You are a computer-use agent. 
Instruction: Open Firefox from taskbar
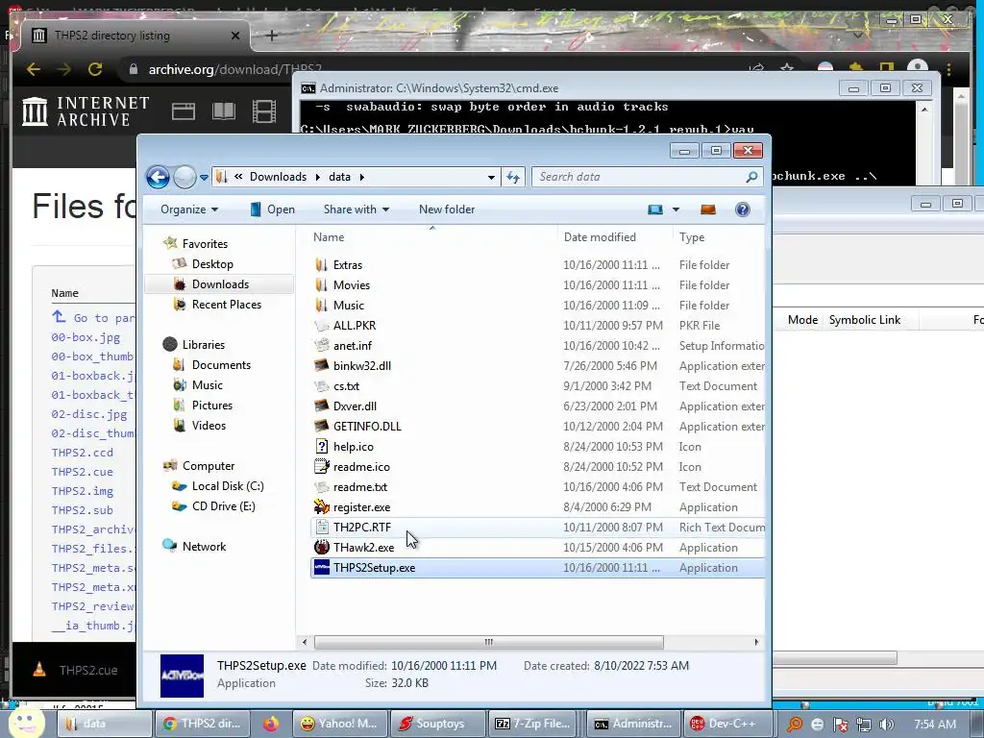(x=271, y=724)
